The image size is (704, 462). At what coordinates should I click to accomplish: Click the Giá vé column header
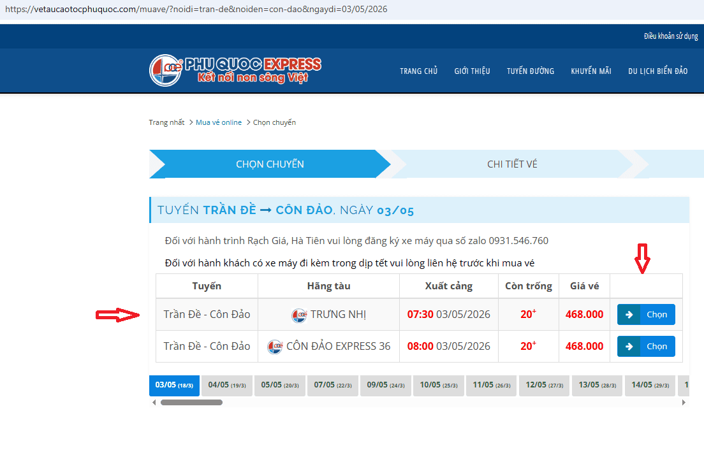point(584,286)
